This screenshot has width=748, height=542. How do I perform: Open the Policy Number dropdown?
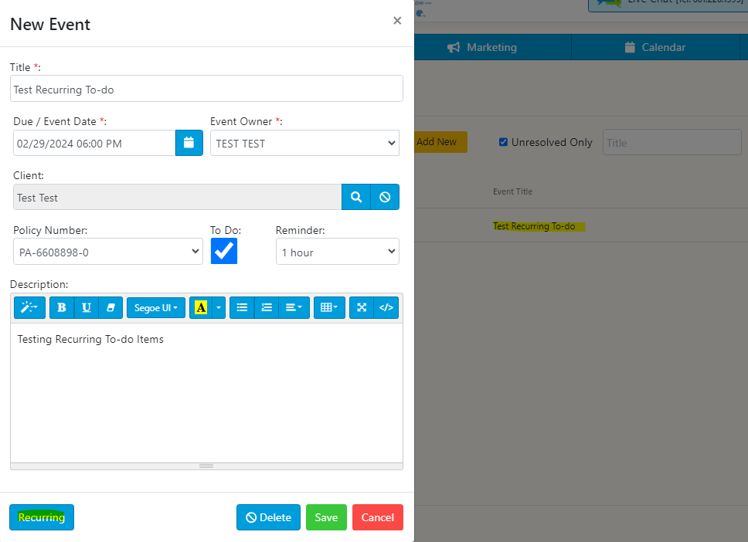pyautogui.click(x=108, y=251)
